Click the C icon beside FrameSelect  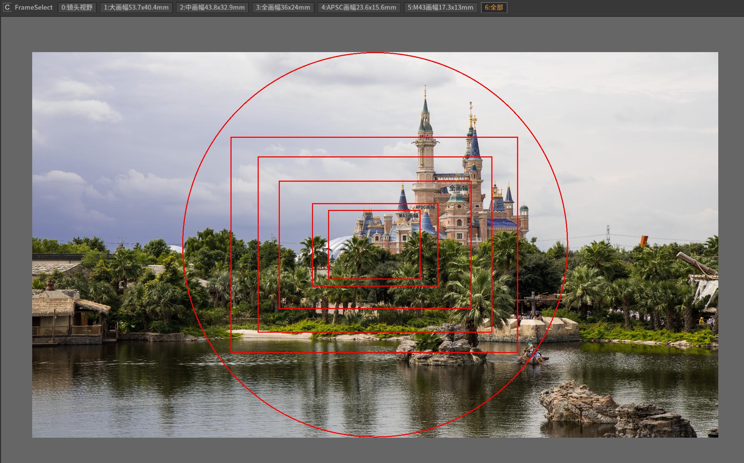pyautogui.click(x=7, y=7)
